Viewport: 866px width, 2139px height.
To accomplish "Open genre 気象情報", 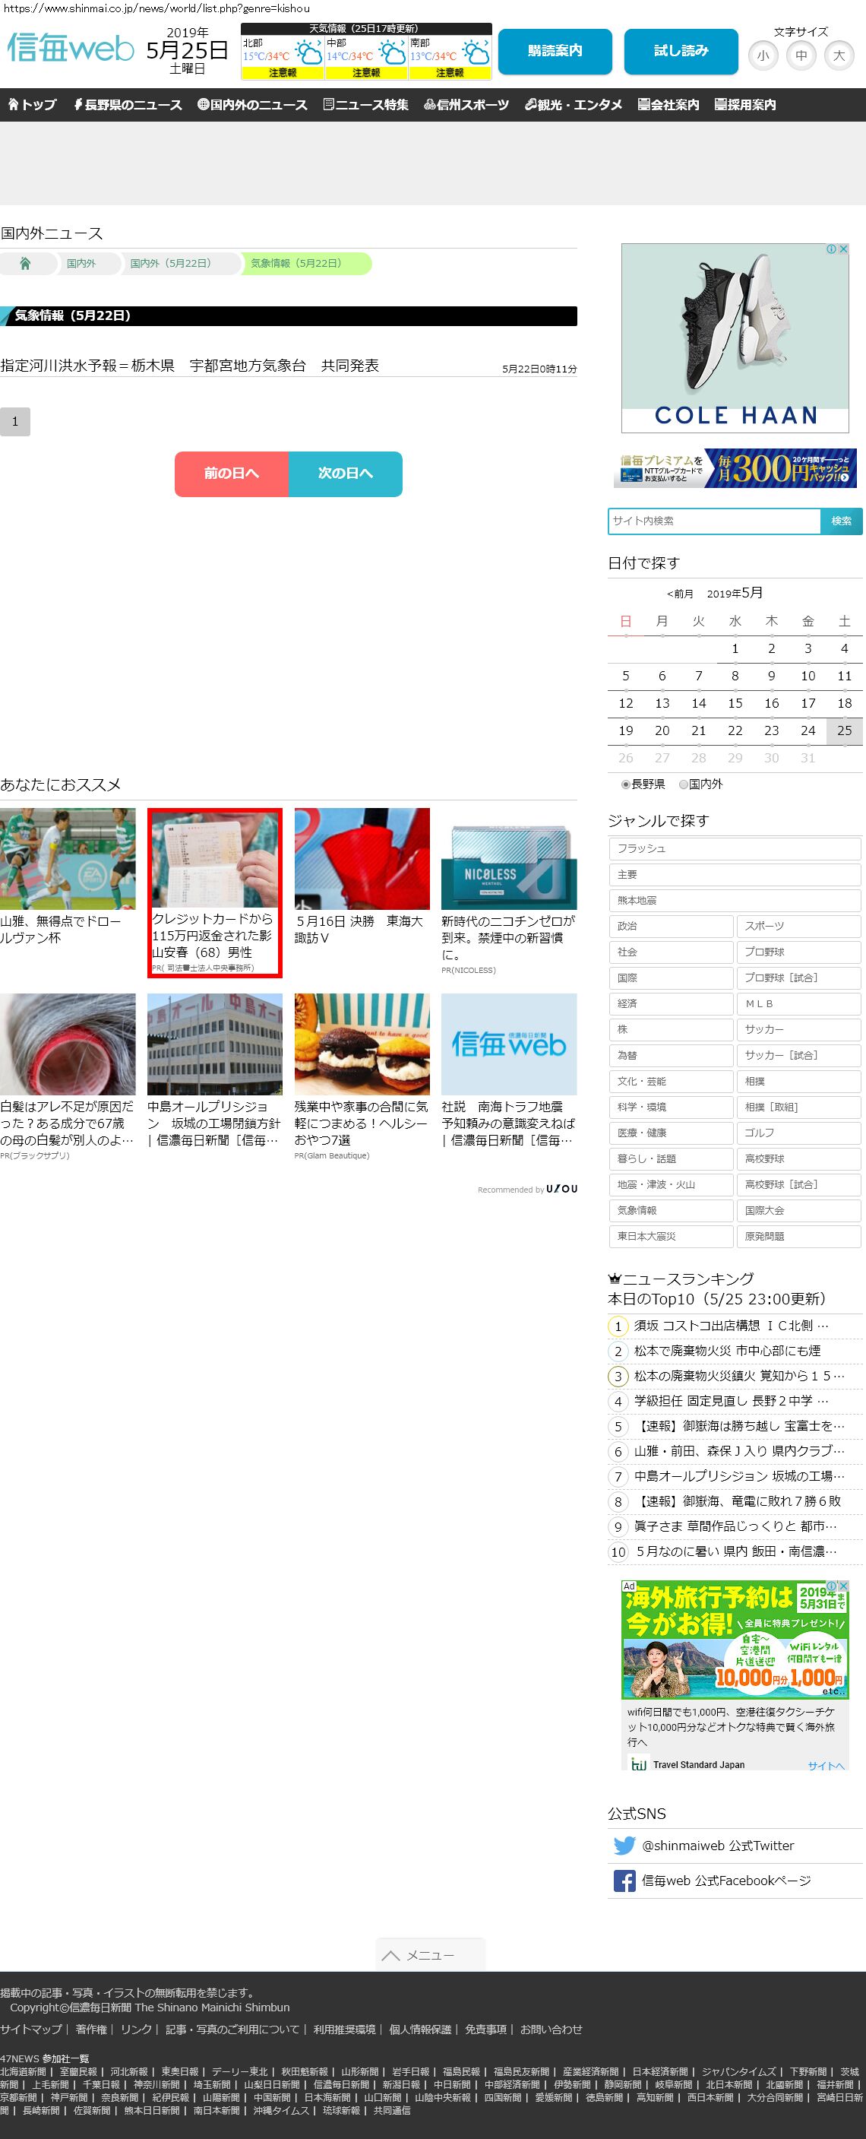I will coord(671,1211).
